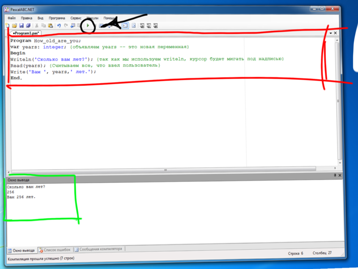This screenshot has width=358, height=269.
Task: Save the file with the floppy icon
Action: click(x=21, y=26)
